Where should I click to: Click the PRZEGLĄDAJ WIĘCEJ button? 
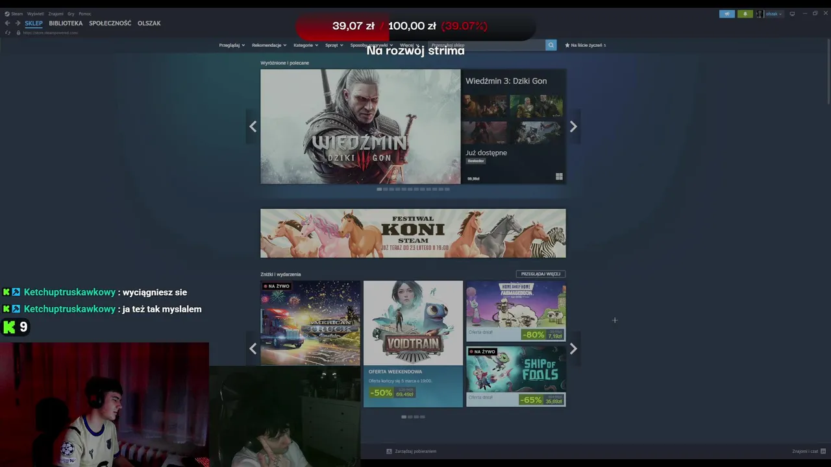coord(541,274)
